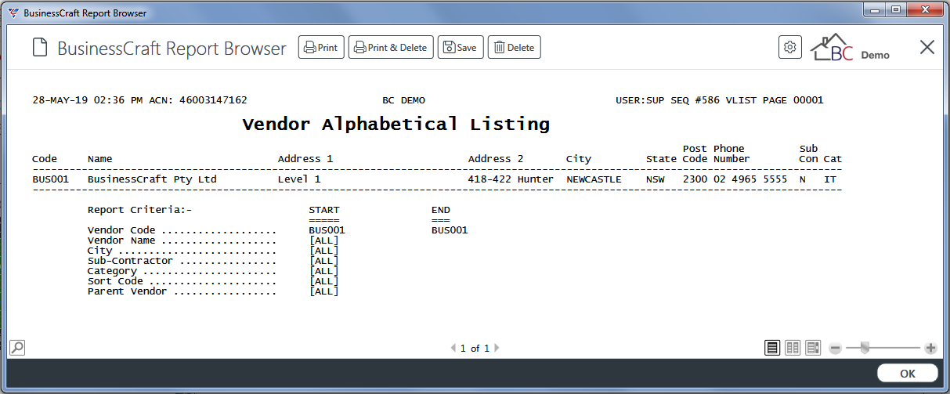
Task: Click the Print button
Action: [x=321, y=47]
